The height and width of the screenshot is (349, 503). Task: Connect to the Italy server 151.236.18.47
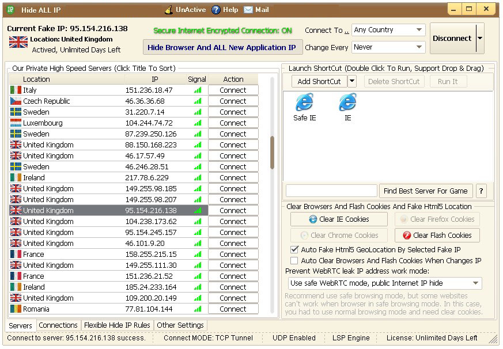coord(233,90)
